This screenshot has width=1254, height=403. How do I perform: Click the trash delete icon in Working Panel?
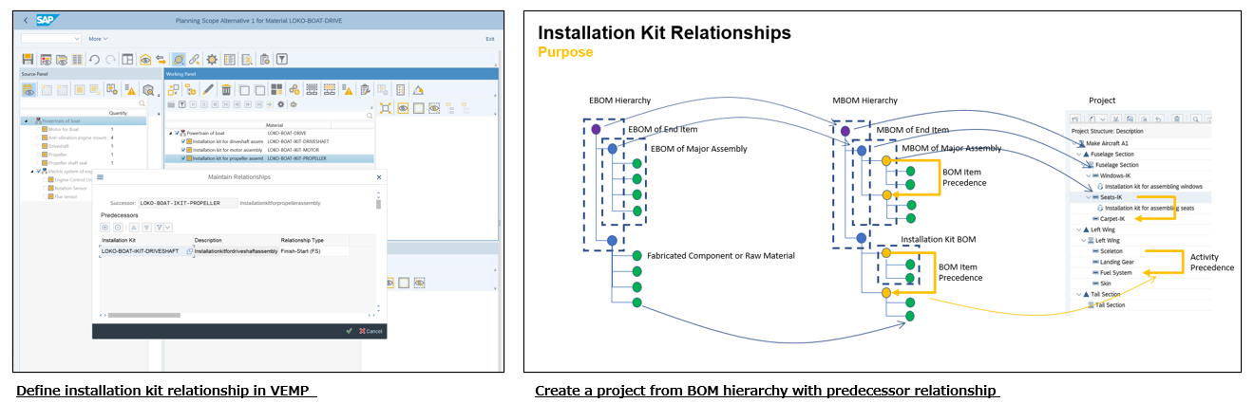pyautogui.click(x=226, y=90)
